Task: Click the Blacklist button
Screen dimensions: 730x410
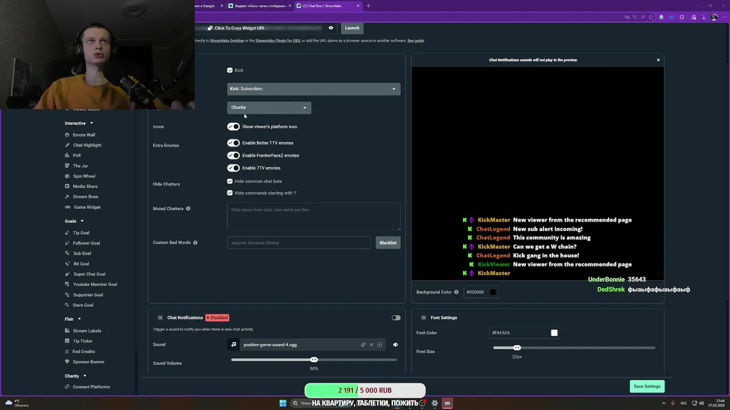Action: pos(388,243)
